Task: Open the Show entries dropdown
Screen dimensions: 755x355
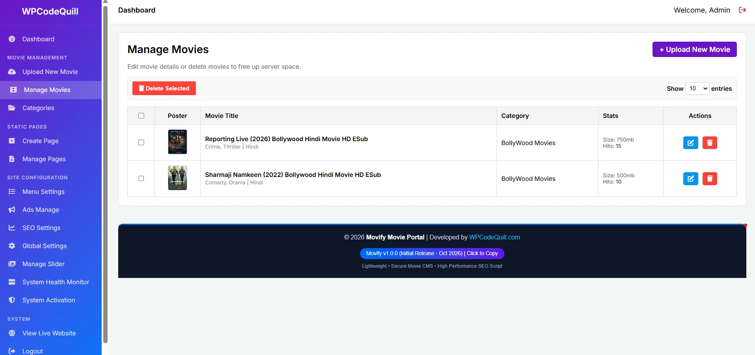Action: click(697, 88)
